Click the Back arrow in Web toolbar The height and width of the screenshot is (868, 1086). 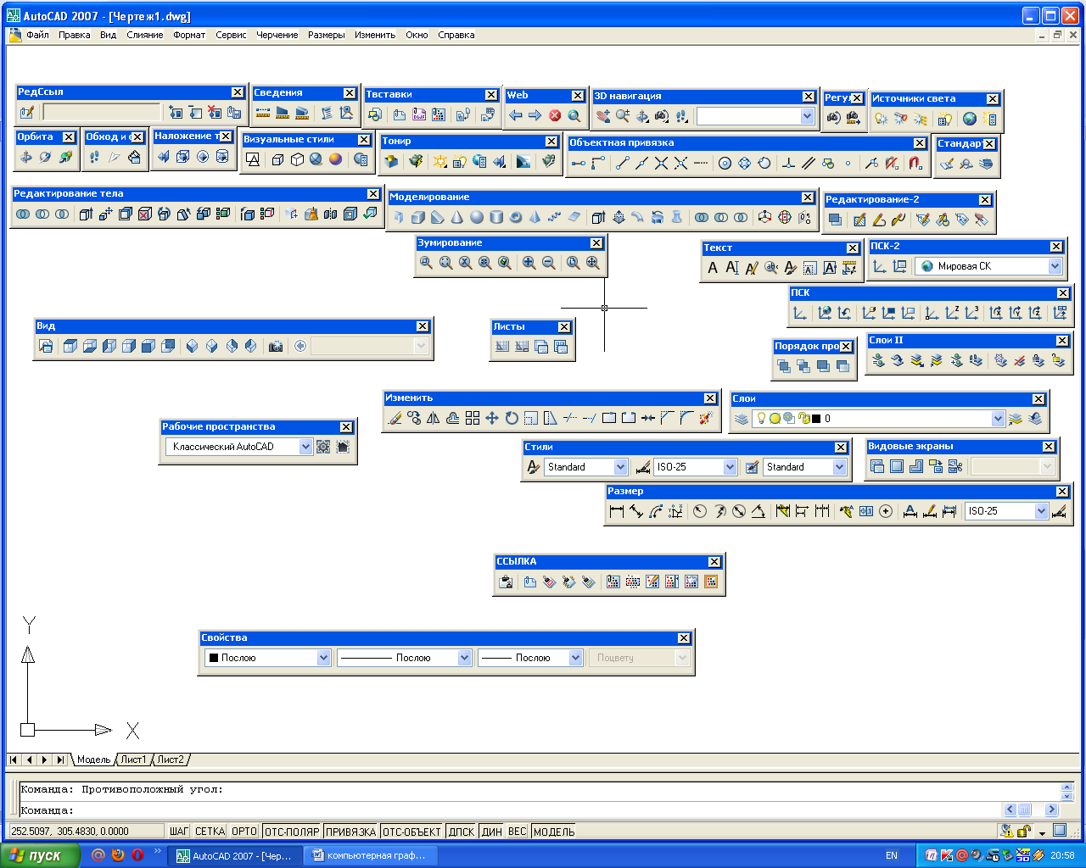click(x=516, y=116)
